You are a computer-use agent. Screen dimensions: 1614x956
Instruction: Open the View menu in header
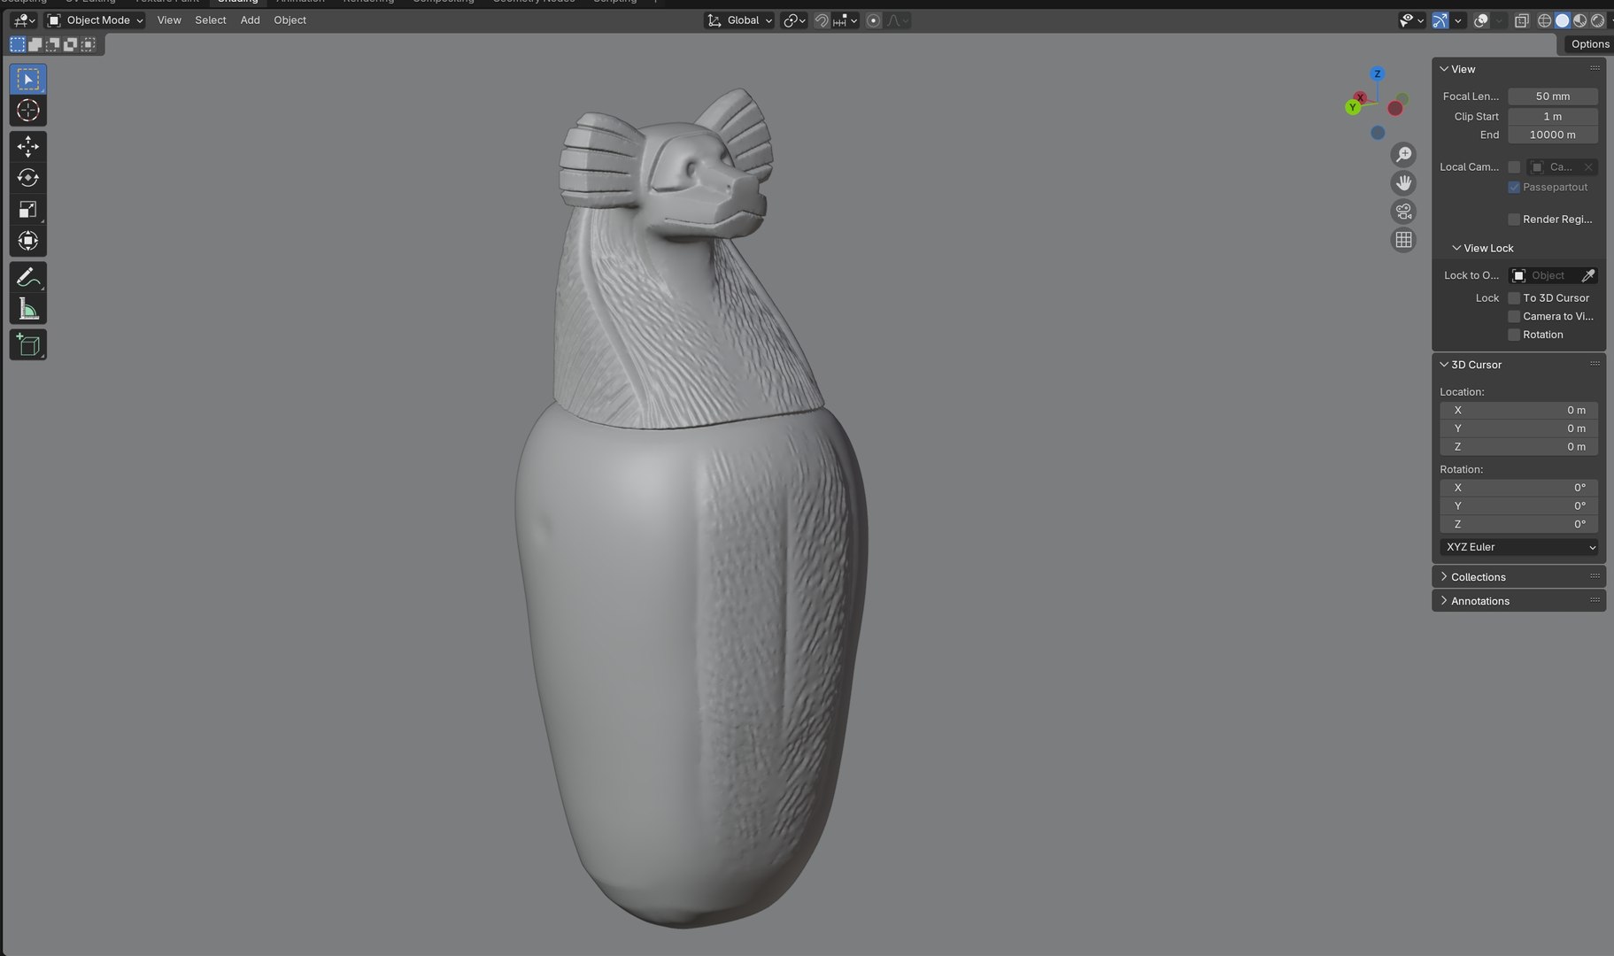pyautogui.click(x=169, y=20)
